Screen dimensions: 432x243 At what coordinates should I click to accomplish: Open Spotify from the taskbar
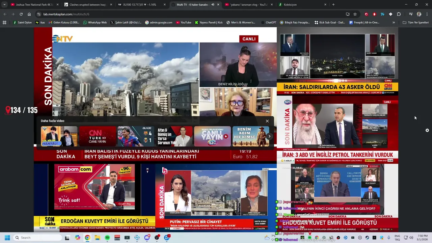107,238
